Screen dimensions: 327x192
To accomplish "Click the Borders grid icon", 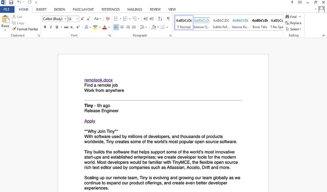I will 163,27.
